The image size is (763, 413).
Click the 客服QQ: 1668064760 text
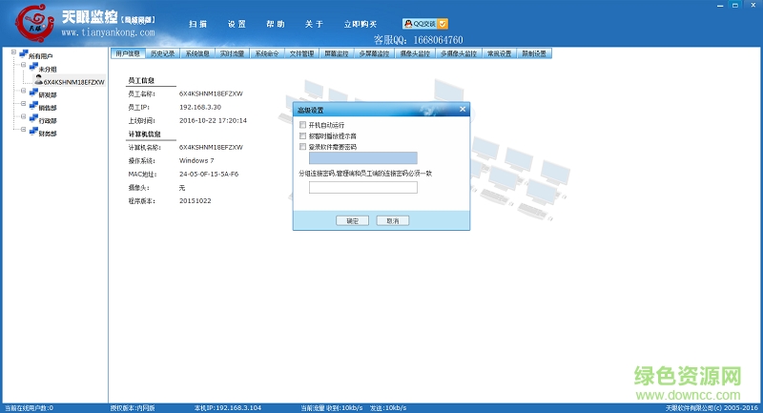pos(419,40)
